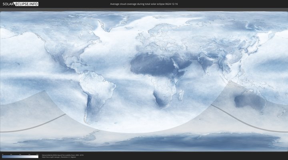Open the neo.sci.gsfc.nasa.gov link text
This screenshot has width=288, height=160.
pos(51,157)
